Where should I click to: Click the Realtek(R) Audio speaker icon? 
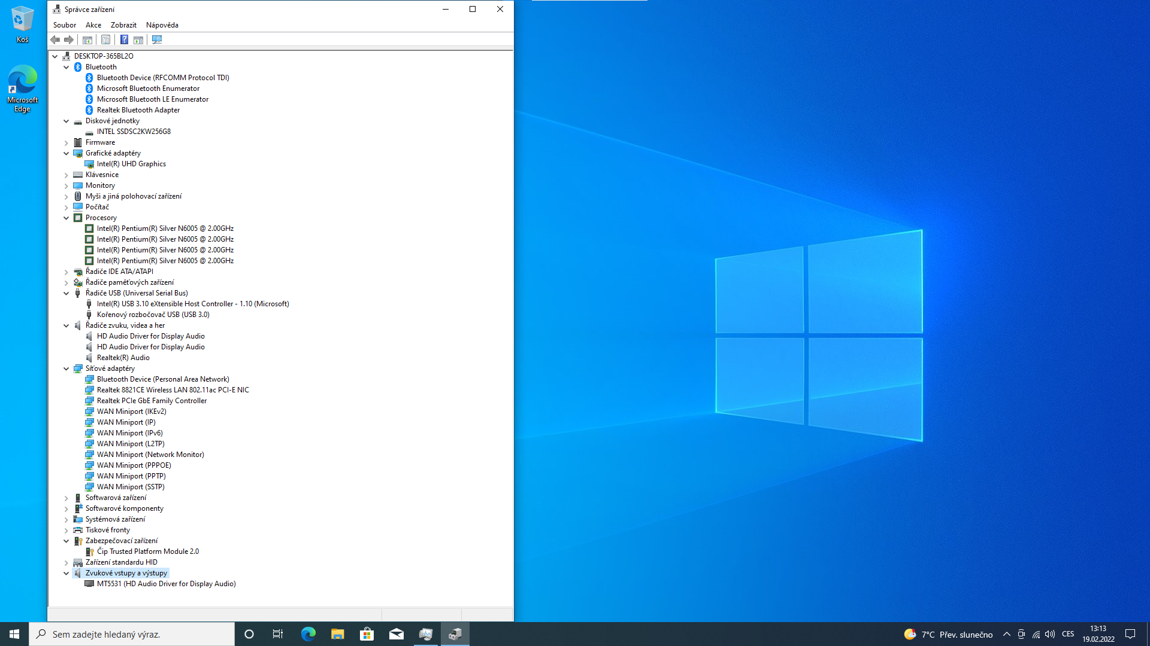pyautogui.click(x=89, y=358)
